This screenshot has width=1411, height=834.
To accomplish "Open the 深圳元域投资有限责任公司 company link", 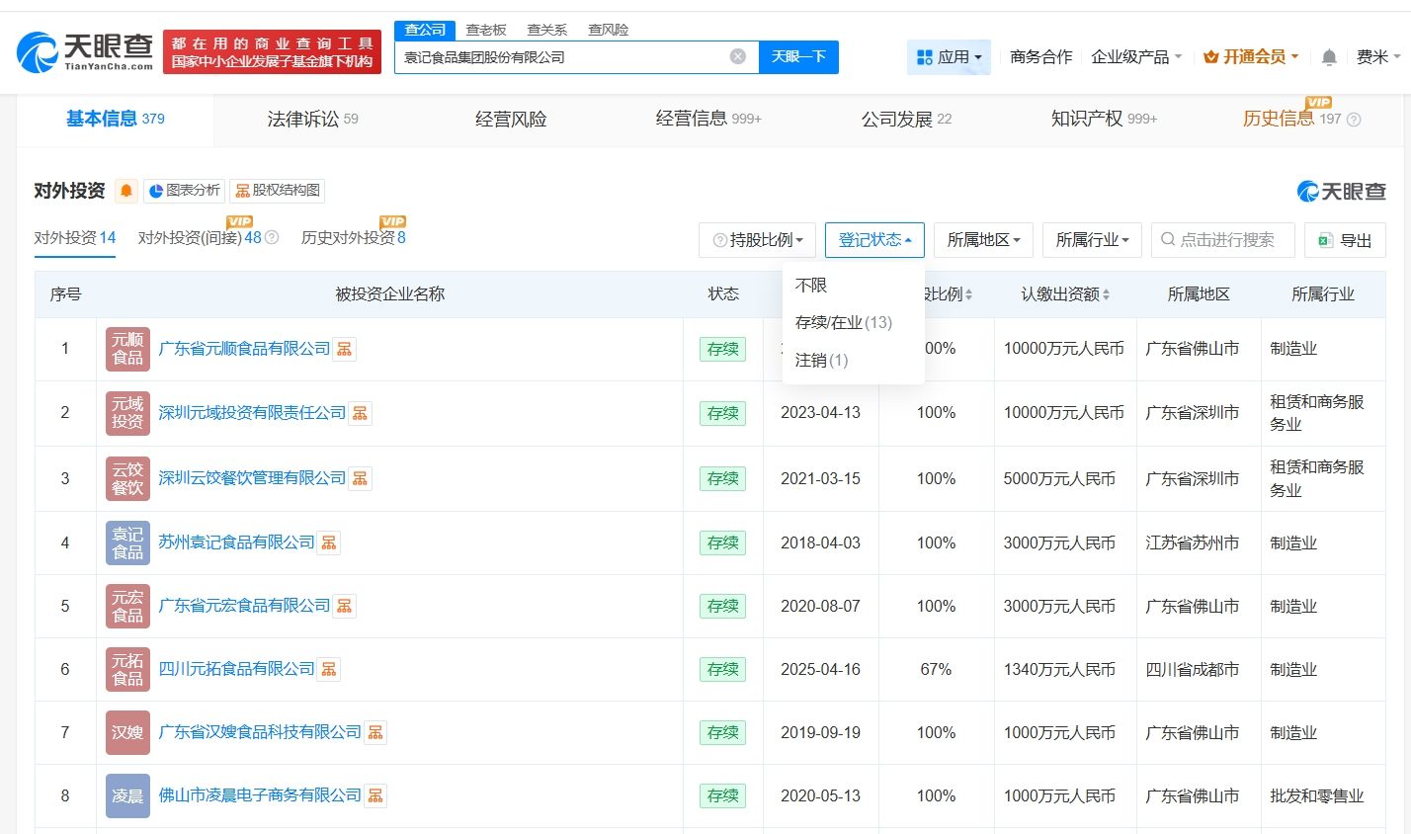I will (x=252, y=413).
